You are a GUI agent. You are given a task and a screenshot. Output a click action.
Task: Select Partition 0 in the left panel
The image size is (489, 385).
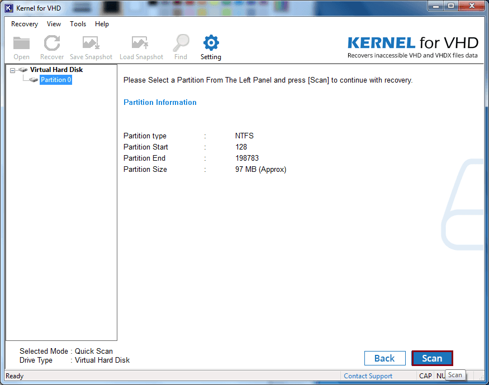click(x=56, y=80)
